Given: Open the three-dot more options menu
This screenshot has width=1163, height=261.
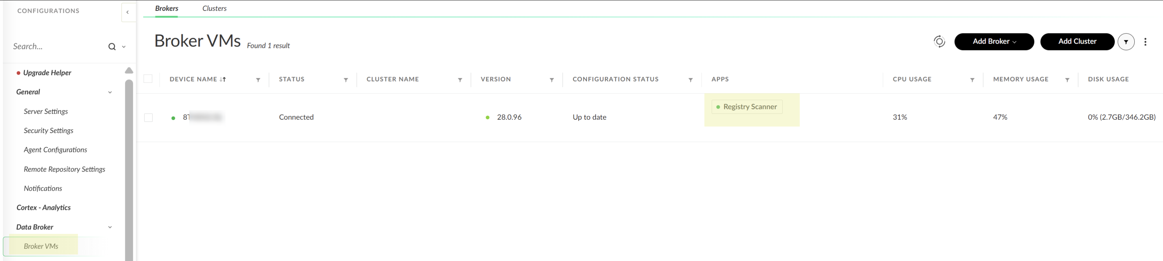Looking at the screenshot, I should (x=1145, y=42).
